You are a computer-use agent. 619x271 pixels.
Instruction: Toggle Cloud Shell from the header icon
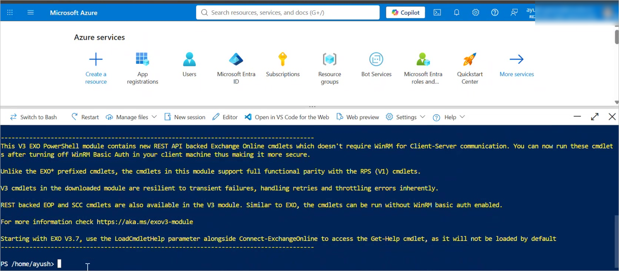pos(437,12)
